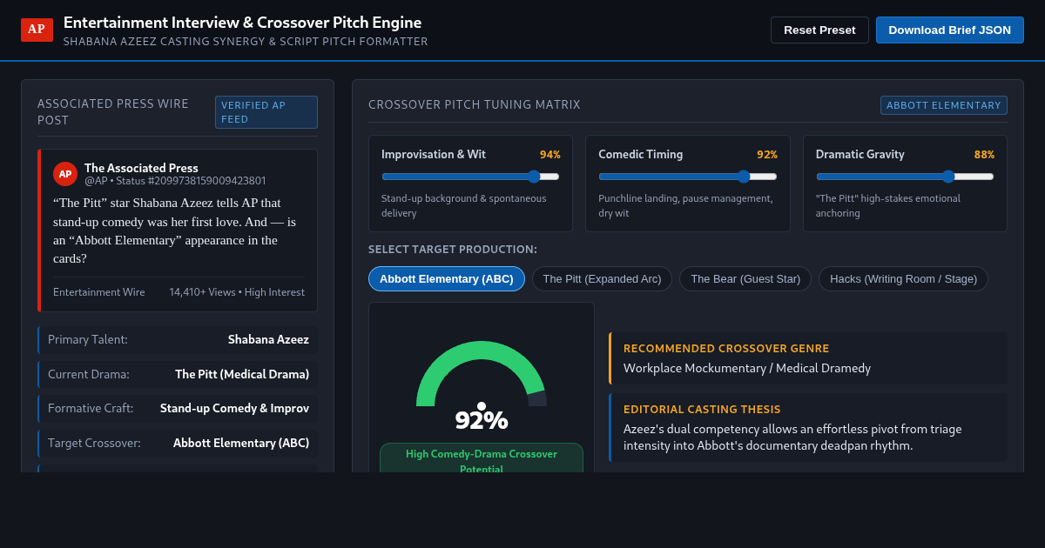Click the Abbott Elementary matrix badge

click(x=944, y=105)
